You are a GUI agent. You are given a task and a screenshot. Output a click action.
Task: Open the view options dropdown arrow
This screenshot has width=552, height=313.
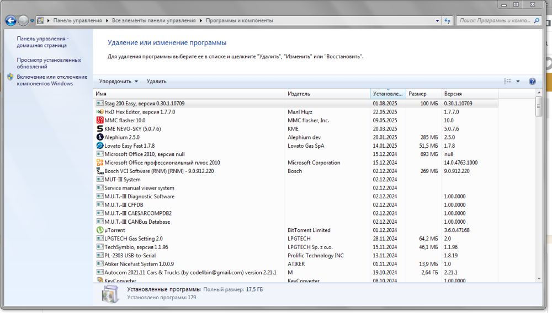pos(518,82)
